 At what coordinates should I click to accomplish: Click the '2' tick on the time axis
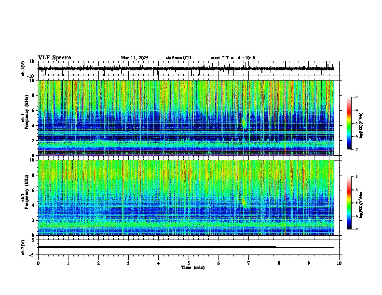point(98,263)
